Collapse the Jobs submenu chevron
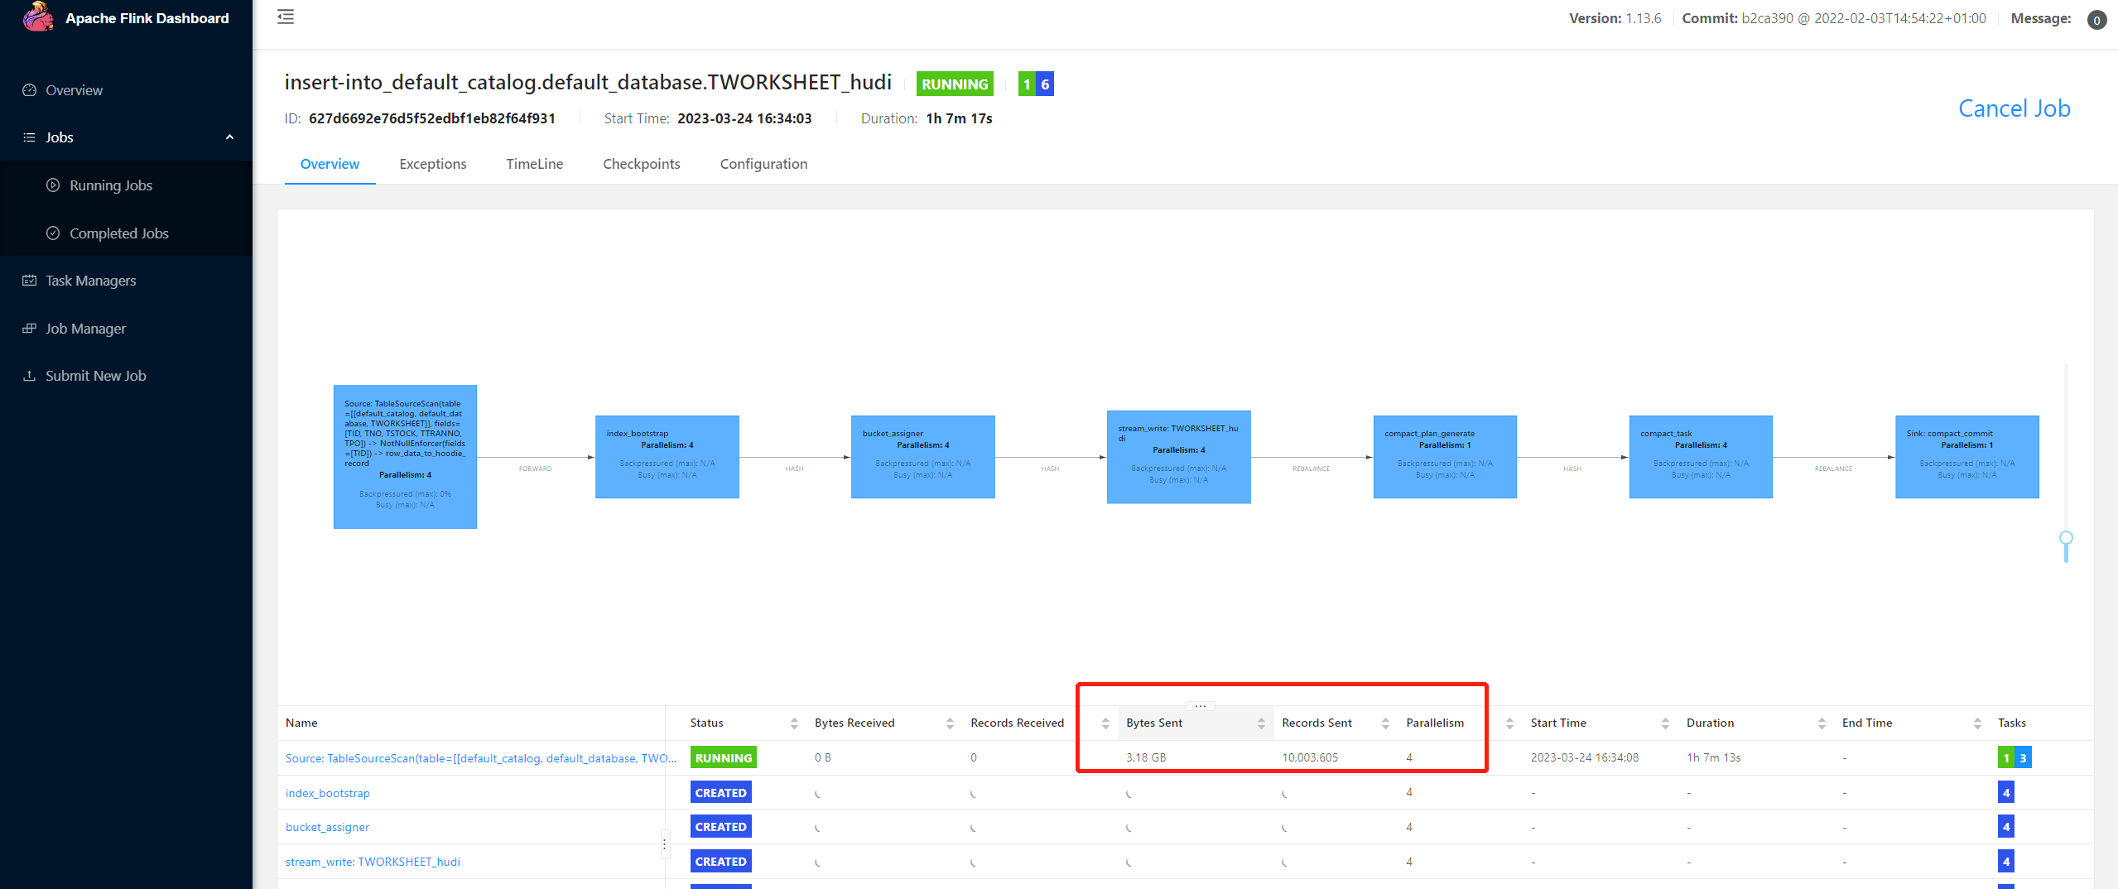The height and width of the screenshot is (889, 2118). (229, 137)
